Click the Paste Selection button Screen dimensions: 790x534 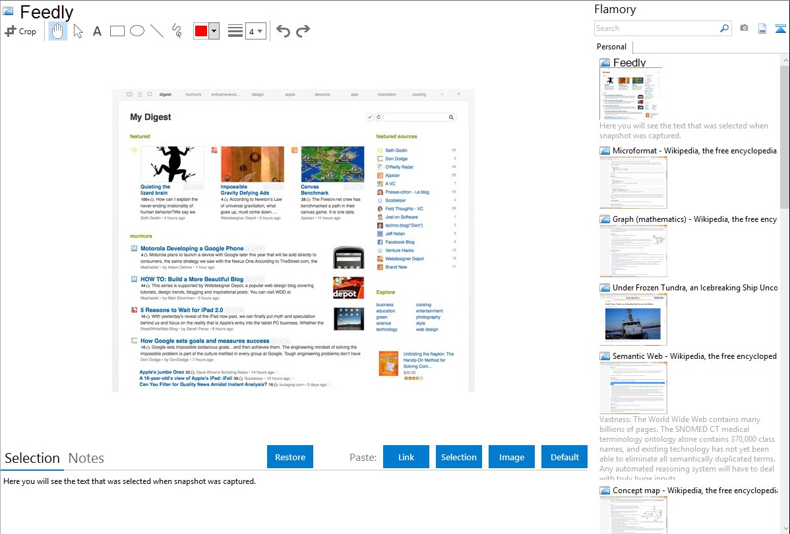(458, 457)
